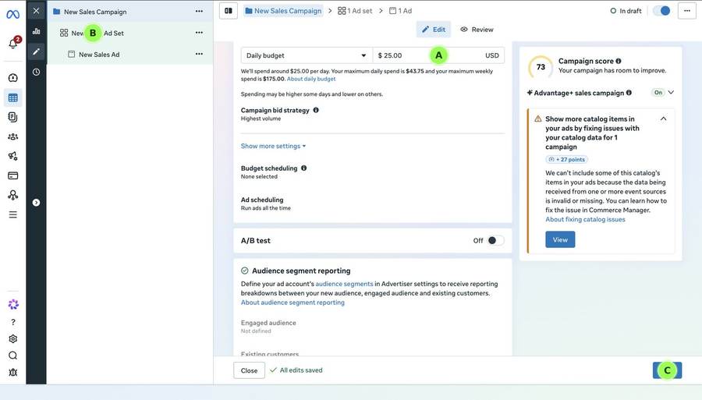Open the audience segments link
The height and width of the screenshot is (400, 702).
pos(344,284)
